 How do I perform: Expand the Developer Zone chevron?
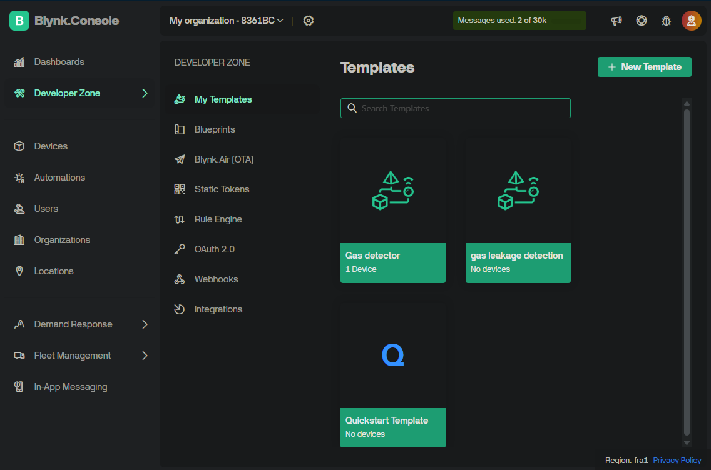click(x=145, y=93)
